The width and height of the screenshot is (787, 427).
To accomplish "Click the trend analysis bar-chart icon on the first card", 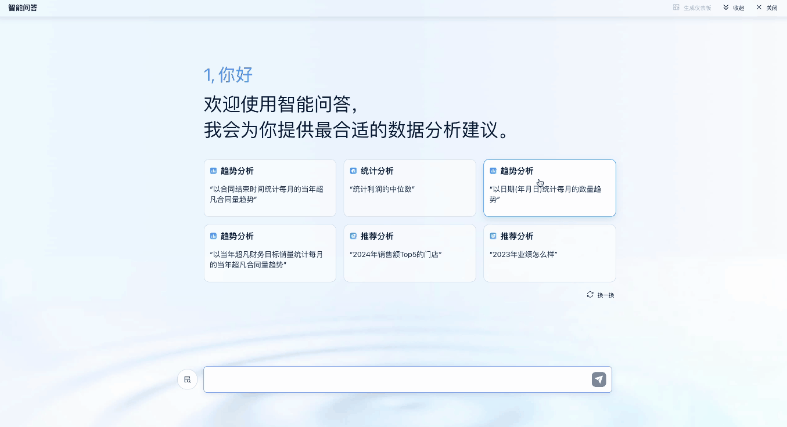I will click(213, 171).
